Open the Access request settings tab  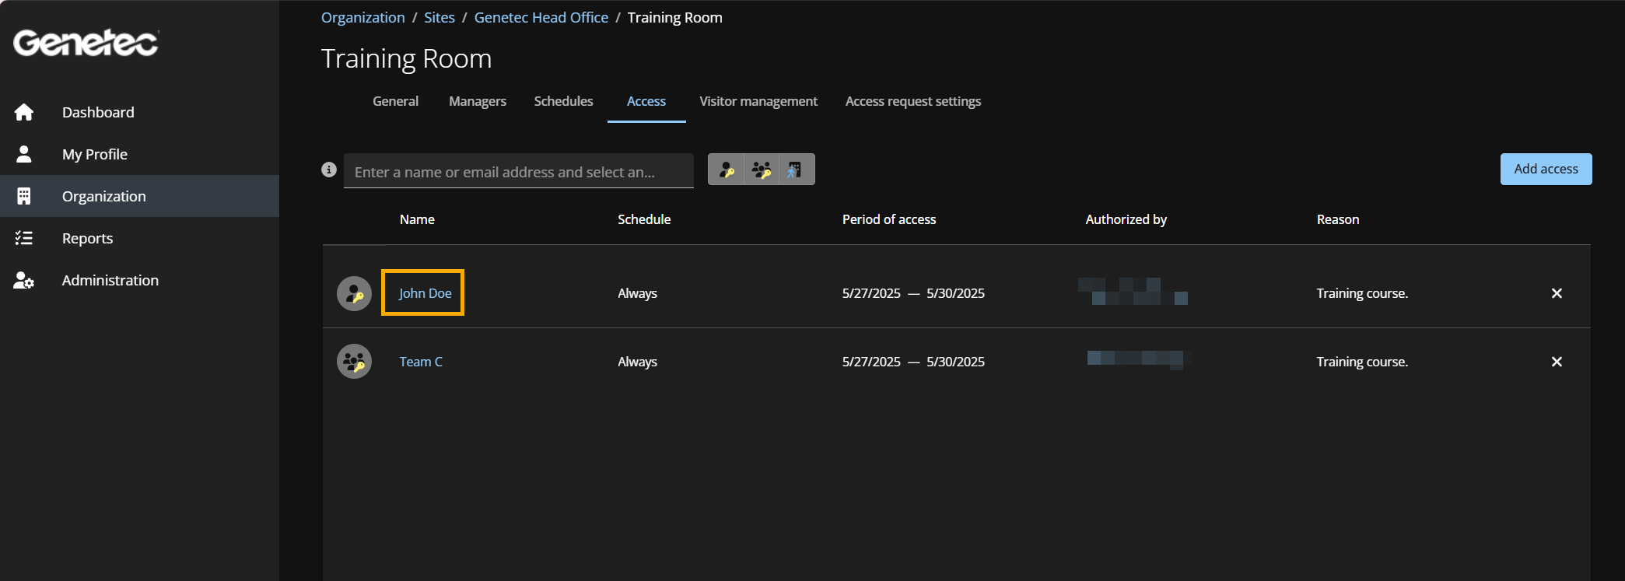tap(912, 101)
